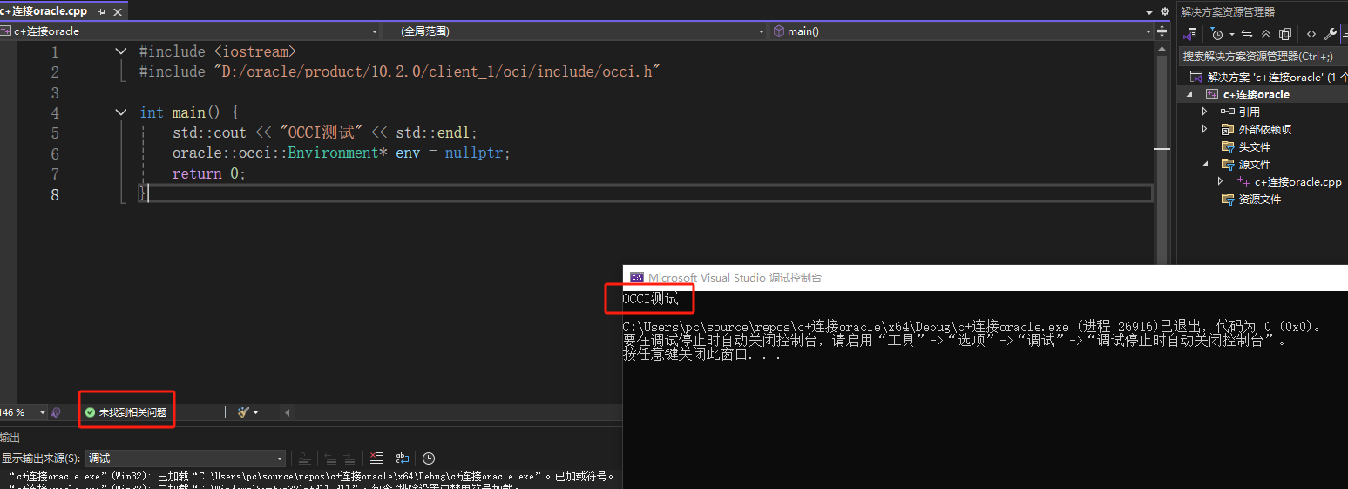Click the Environment type on line 6

tap(334, 153)
